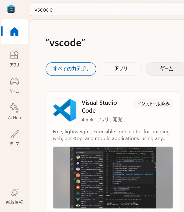Select the アプリ filter chip
The image size is (184, 212).
121,69
